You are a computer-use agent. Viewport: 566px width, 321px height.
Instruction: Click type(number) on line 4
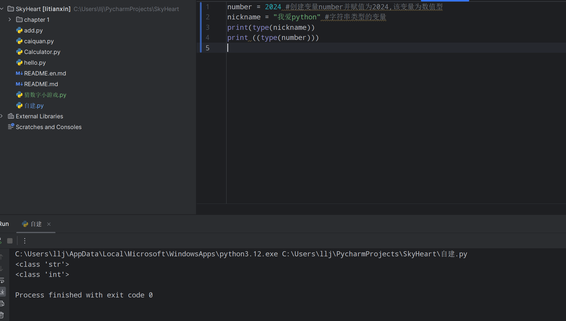pyautogui.click(x=286, y=38)
